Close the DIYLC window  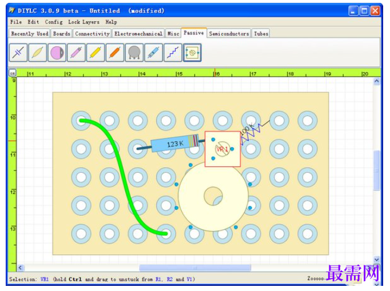click(x=375, y=11)
